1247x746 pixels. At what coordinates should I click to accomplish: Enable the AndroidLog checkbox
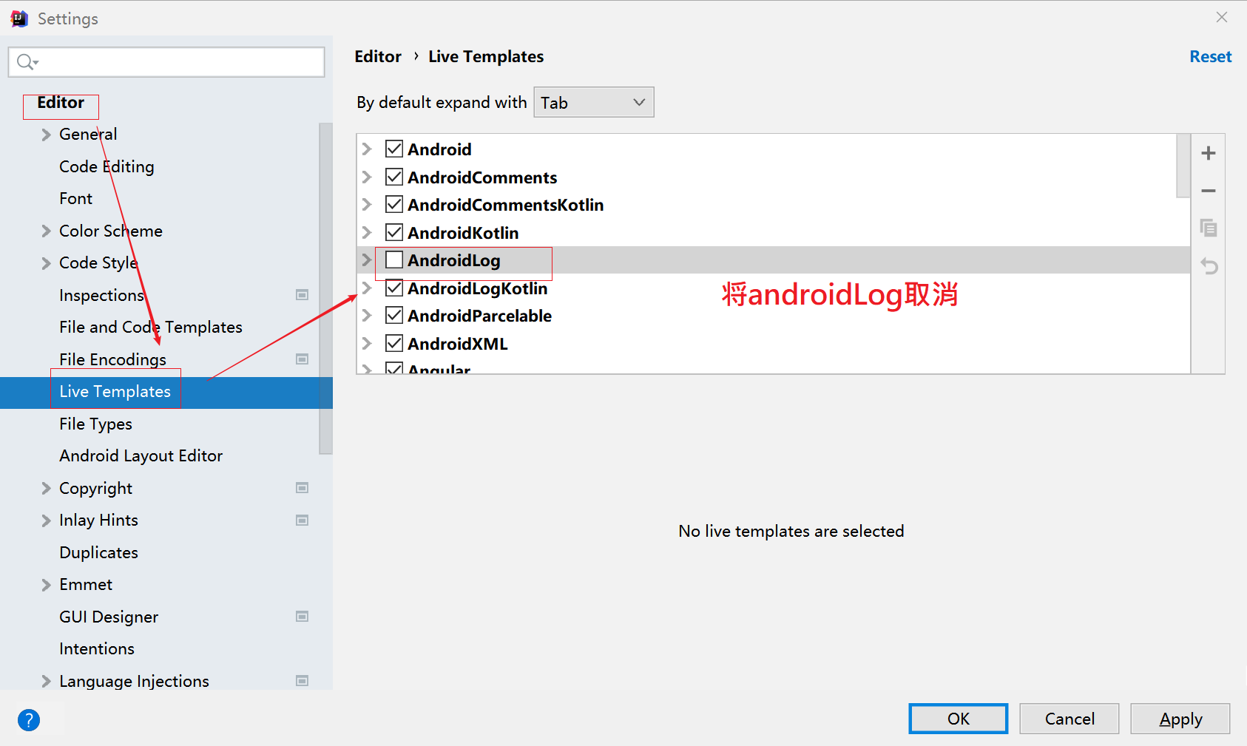click(394, 260)
